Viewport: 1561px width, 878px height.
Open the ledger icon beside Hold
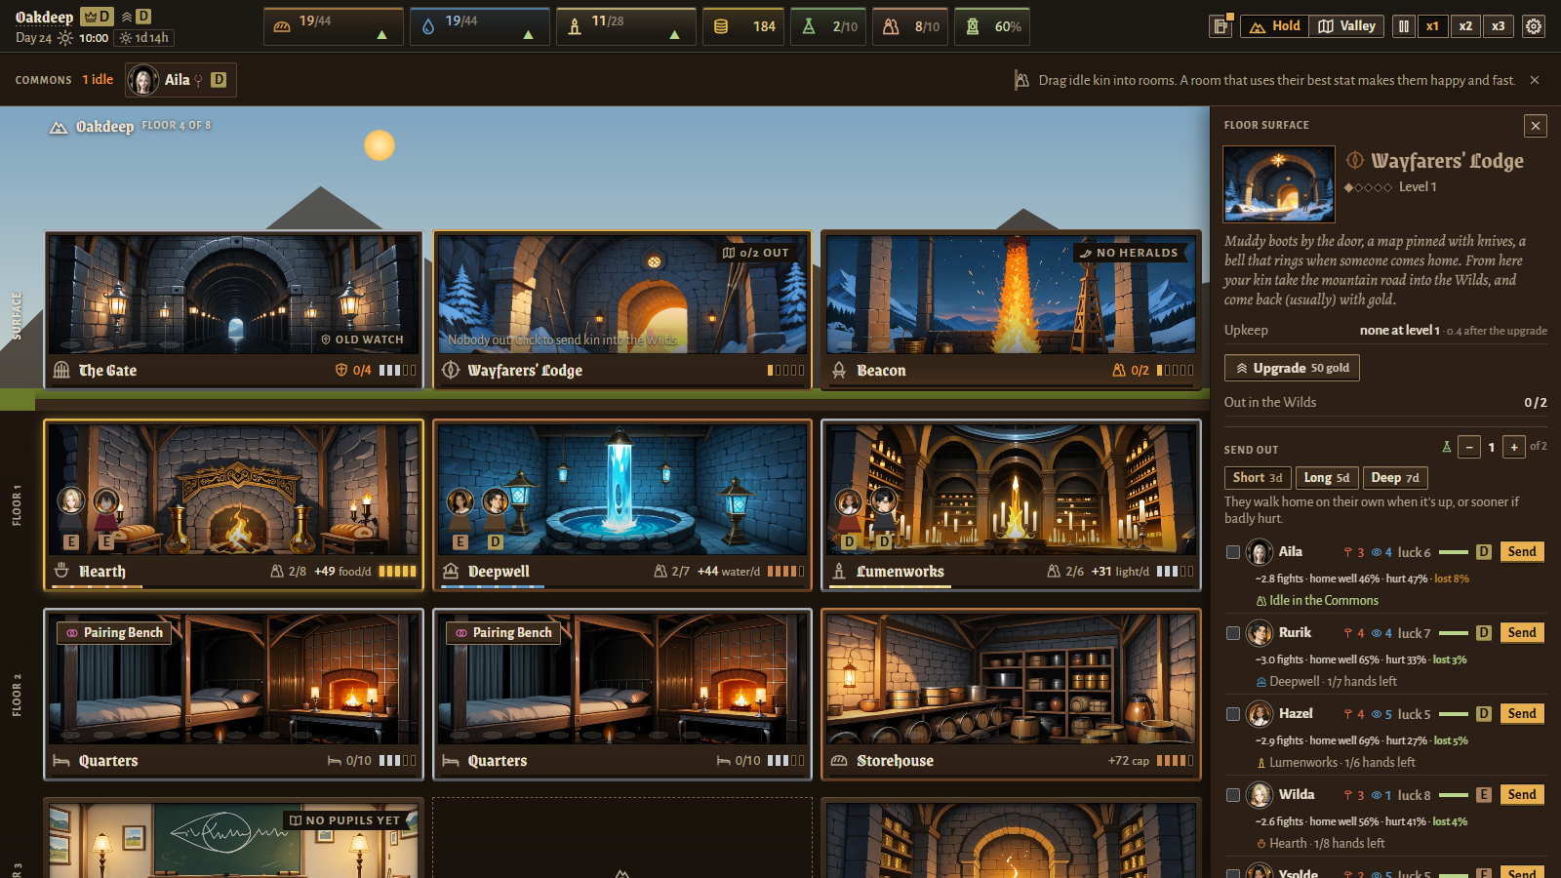point(1221,26)
